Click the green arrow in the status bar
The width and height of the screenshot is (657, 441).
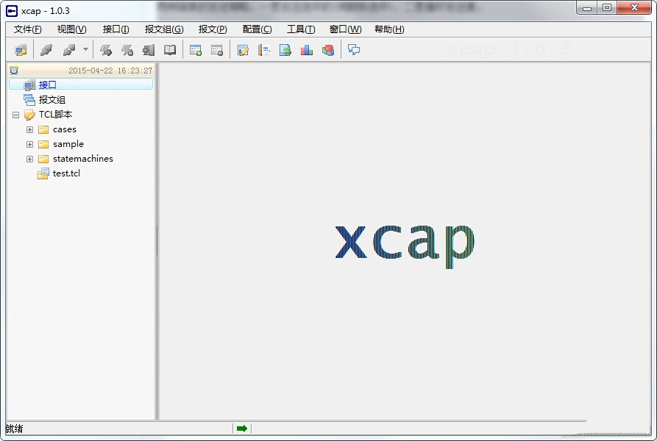pyautogui.click(x=241, y=428)
